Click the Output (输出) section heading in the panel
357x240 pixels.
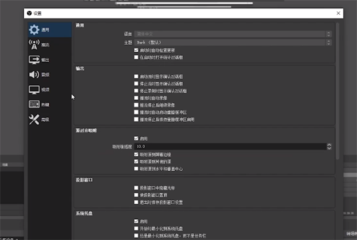[80, 68]
